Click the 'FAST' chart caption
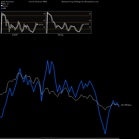Screen dimensions: 139x139 [15, 35]
